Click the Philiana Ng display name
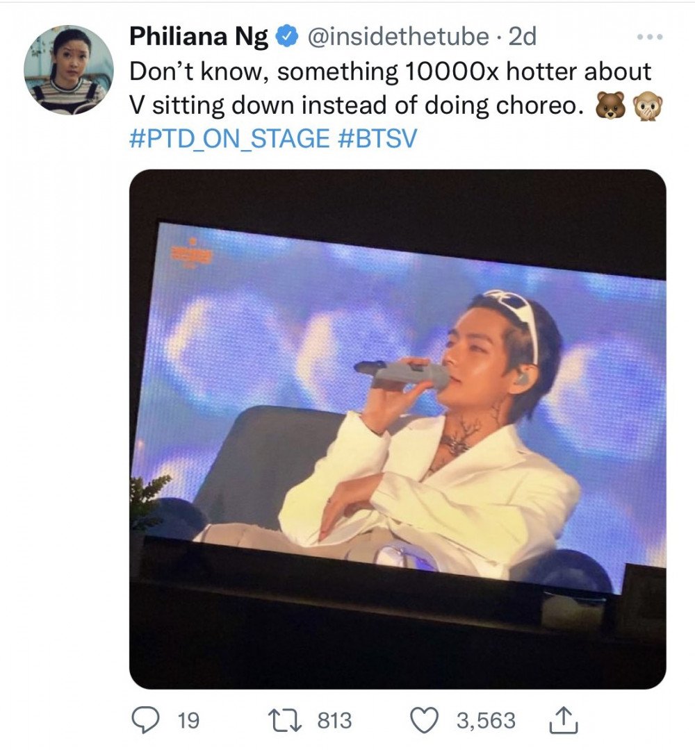The image size is (695, 750). click(199, 37)
